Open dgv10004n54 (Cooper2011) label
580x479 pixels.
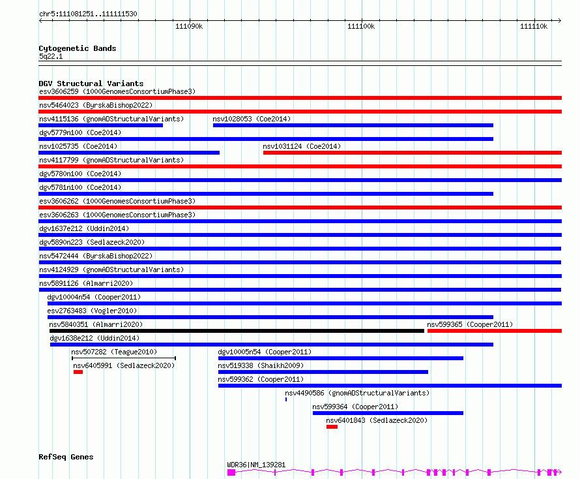[94, 297]
